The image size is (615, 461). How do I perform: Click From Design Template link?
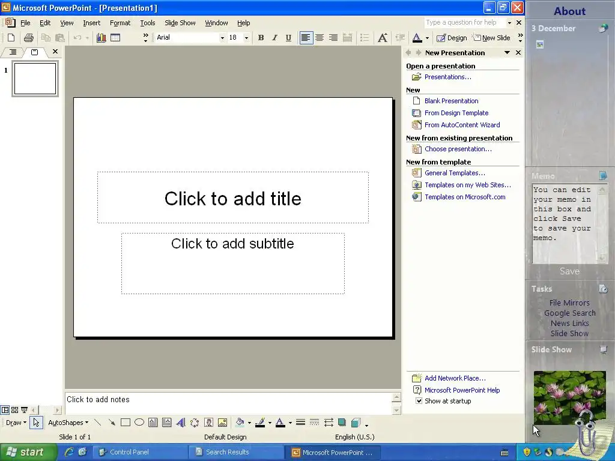456,113
